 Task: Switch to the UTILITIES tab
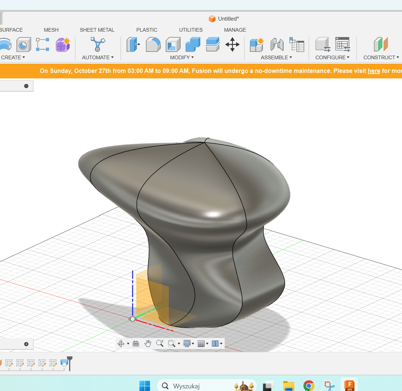pos(191,30)
